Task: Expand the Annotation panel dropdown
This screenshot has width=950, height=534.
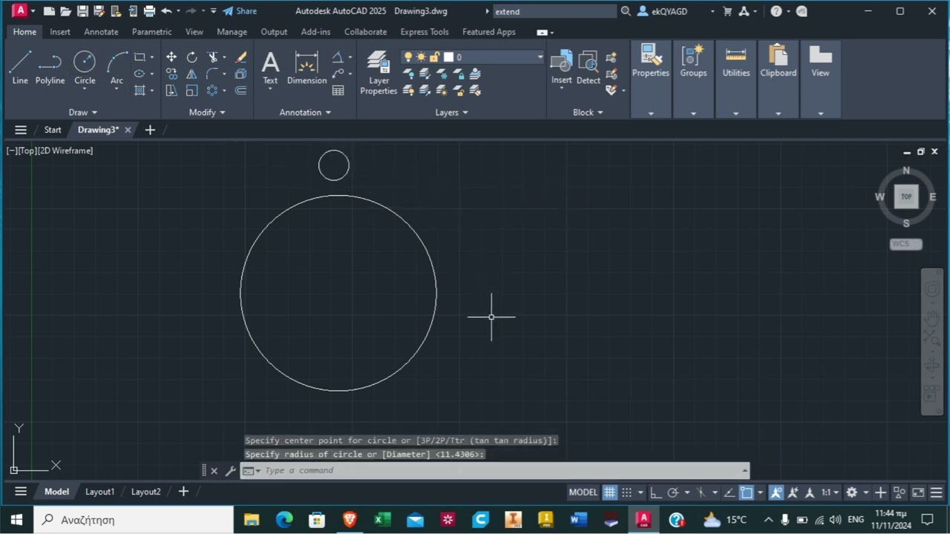Action: click(305, 113)
